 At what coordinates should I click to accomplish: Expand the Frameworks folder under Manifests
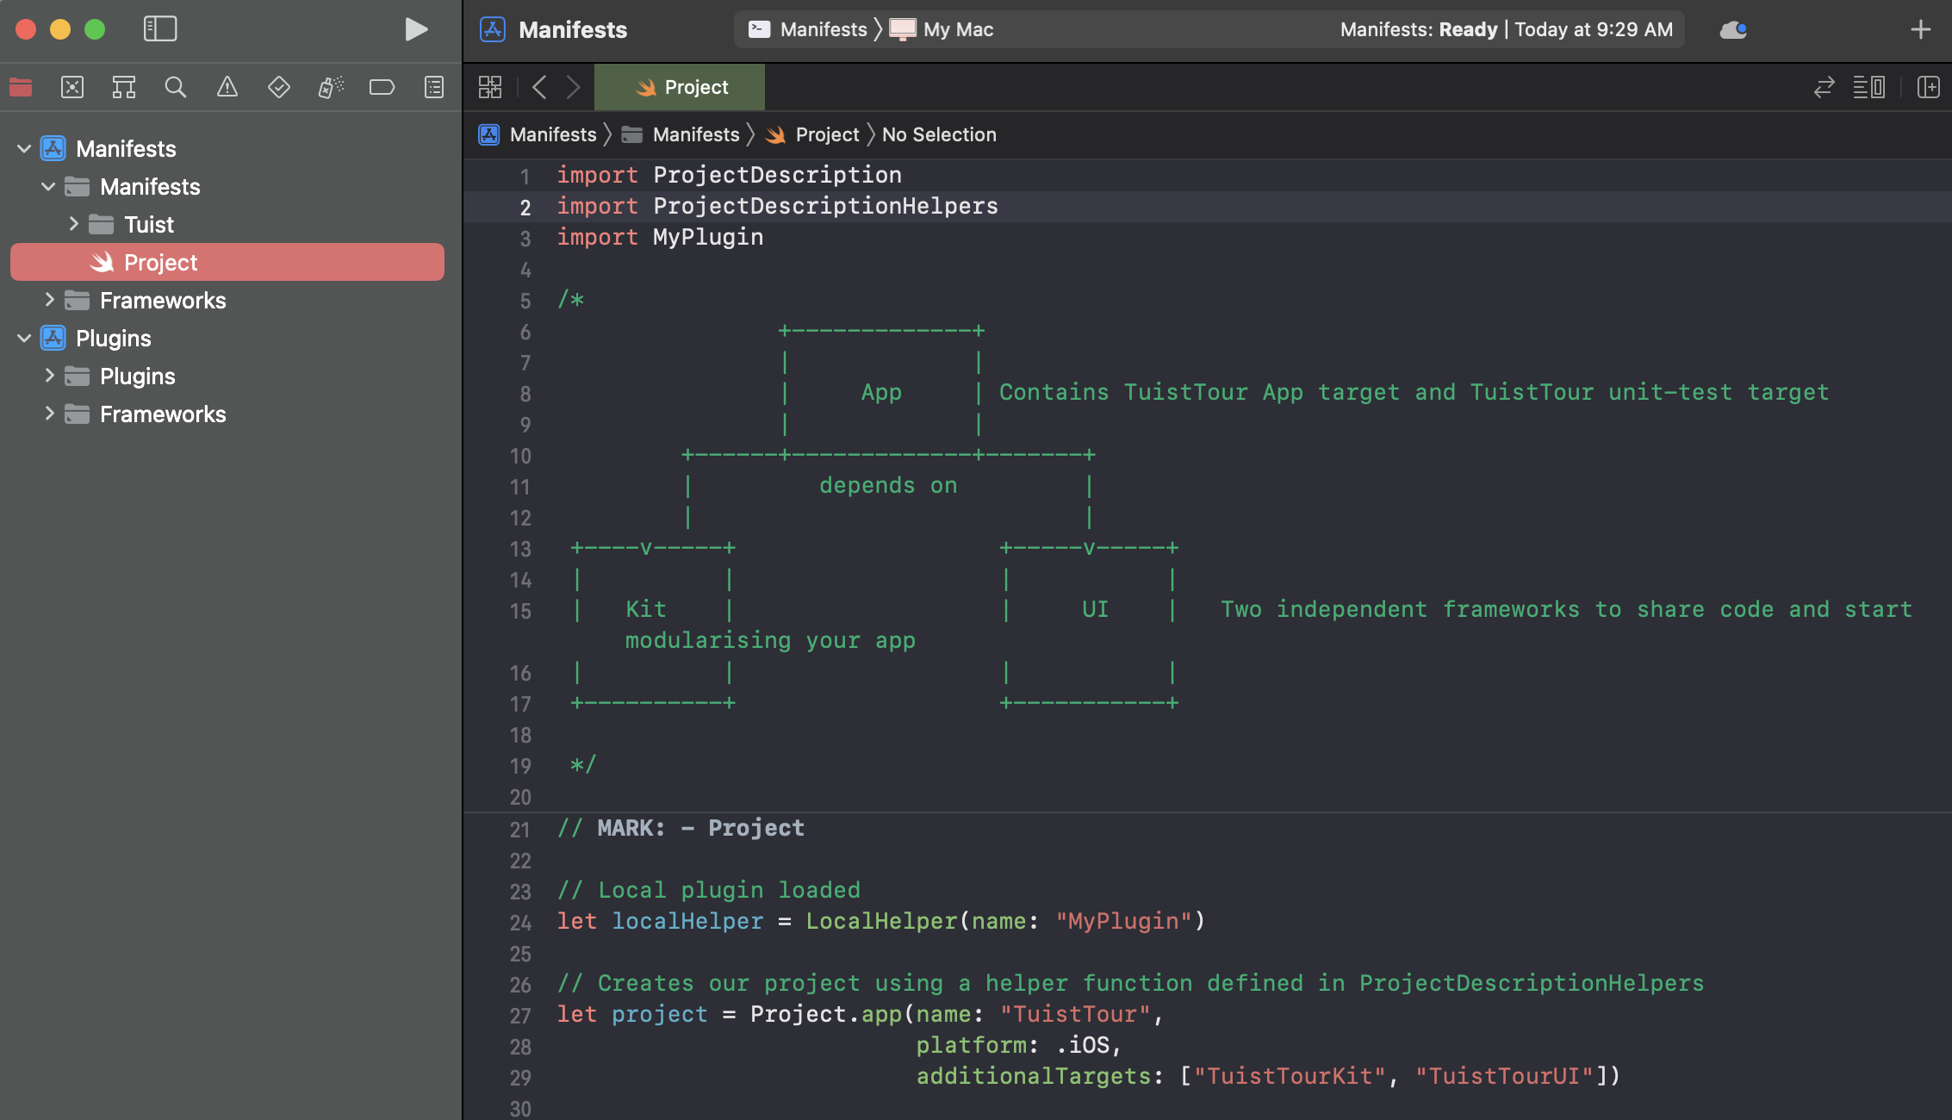[49, 300]
